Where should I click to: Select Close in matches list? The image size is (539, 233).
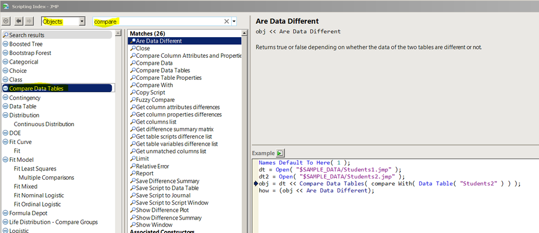click(143, 49)
